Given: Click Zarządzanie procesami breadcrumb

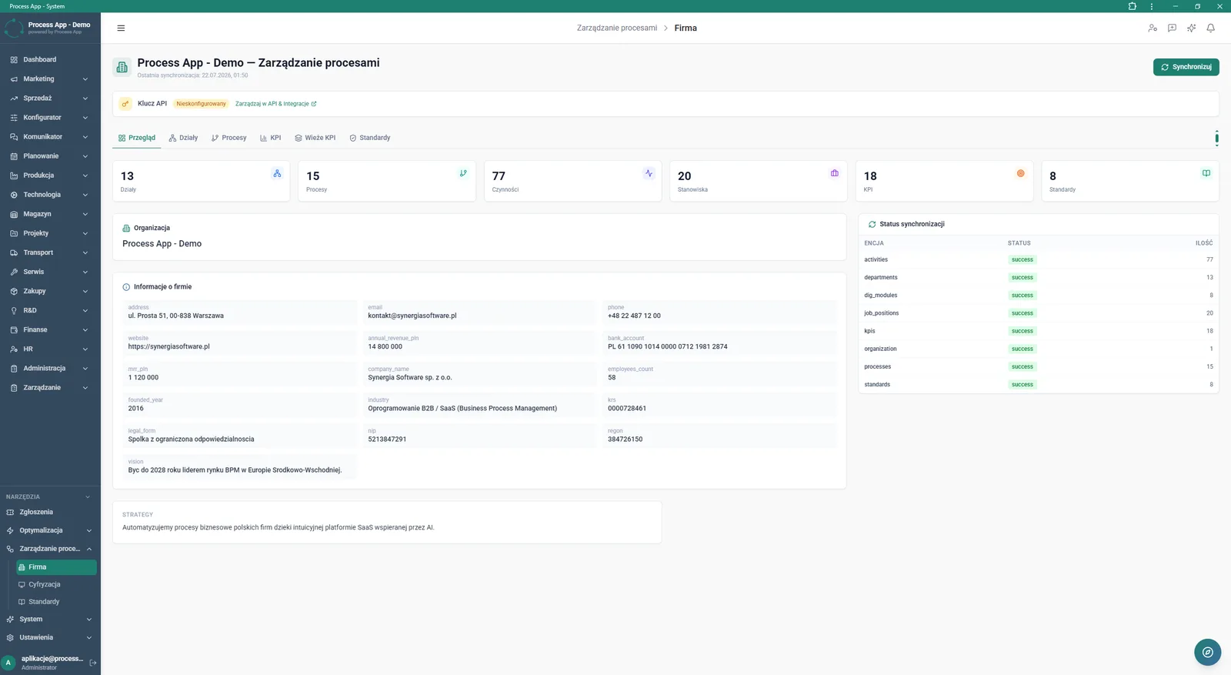Looking at the screenshot, I should 617,28.
